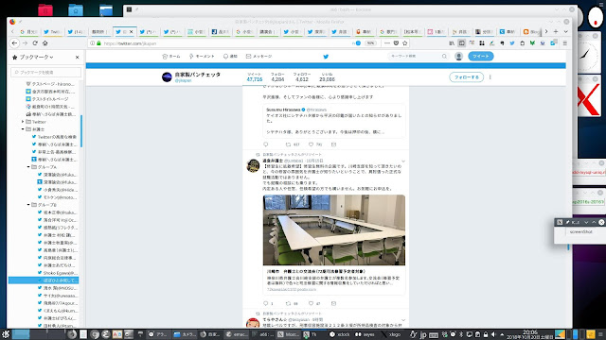Open the red folder desktop icon
The height and width of the screenshot is (340, 606).
click(45, 9)
